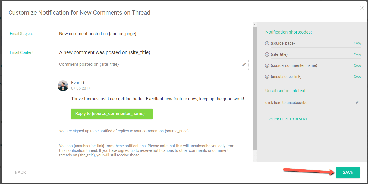Copy the {site_title} shortcode
The height and width of the screenshot is (184, 368).
click(357, 54)
